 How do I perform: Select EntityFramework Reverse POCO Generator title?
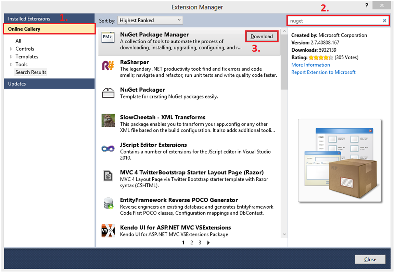click(179, 200)
